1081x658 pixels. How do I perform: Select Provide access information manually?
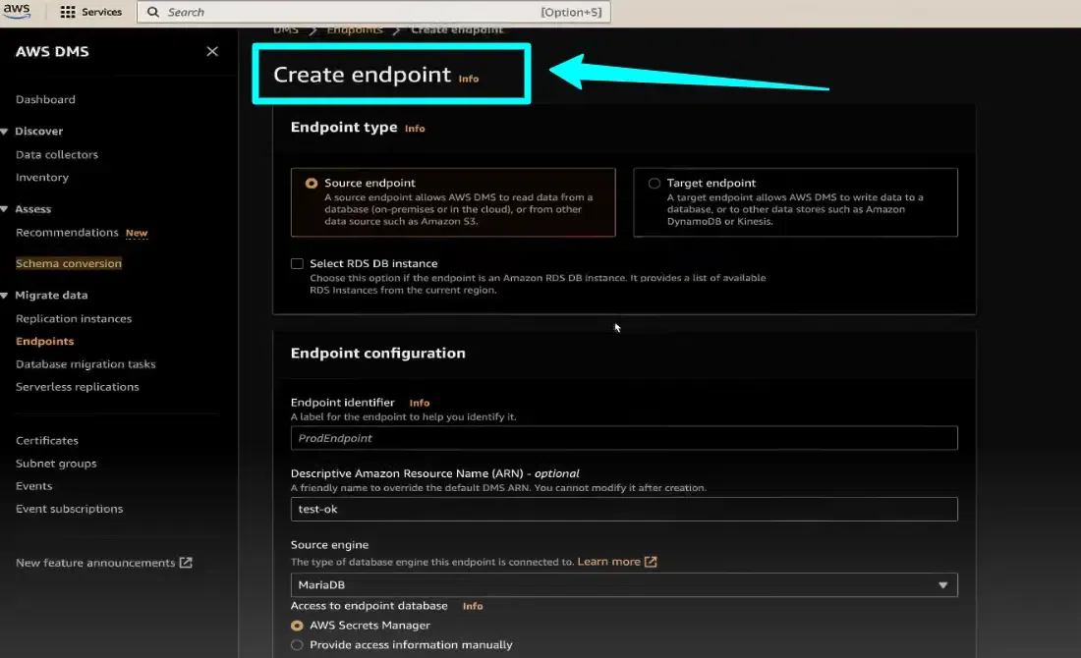point(297,645)
